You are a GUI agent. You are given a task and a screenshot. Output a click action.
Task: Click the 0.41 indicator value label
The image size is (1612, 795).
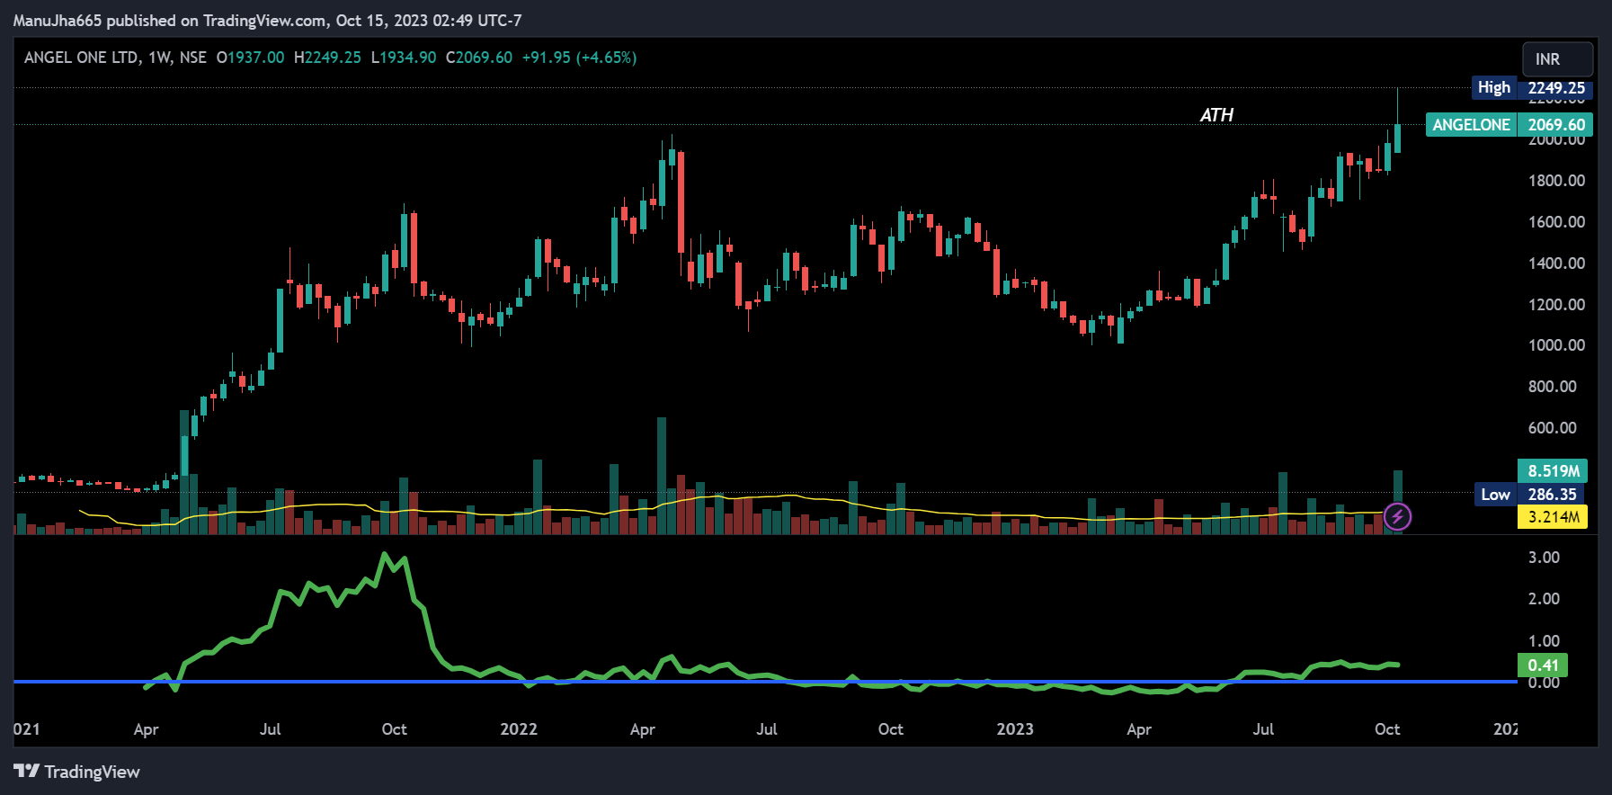[x=1543, y=665]
